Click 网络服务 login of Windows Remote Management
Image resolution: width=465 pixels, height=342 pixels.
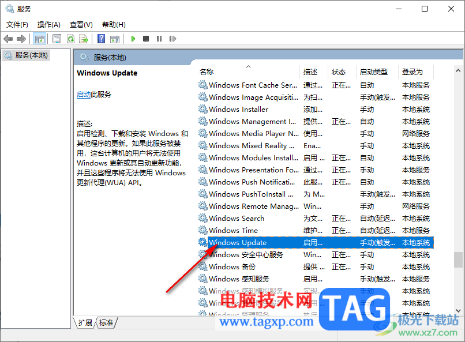[x=416, y=206]
